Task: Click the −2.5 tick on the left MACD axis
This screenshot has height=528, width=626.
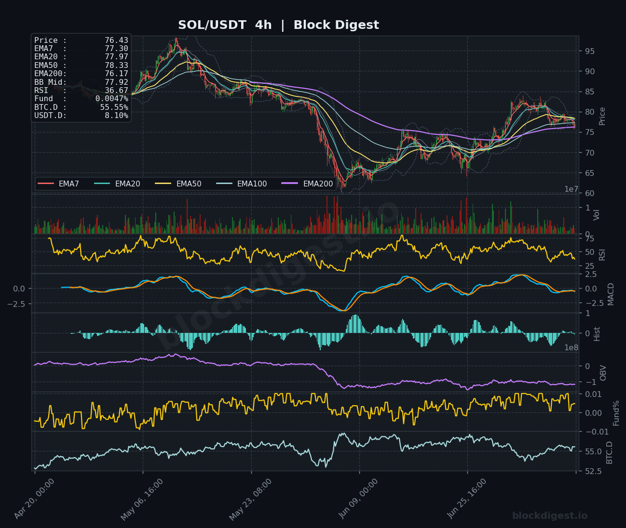Action: point(15,304)
